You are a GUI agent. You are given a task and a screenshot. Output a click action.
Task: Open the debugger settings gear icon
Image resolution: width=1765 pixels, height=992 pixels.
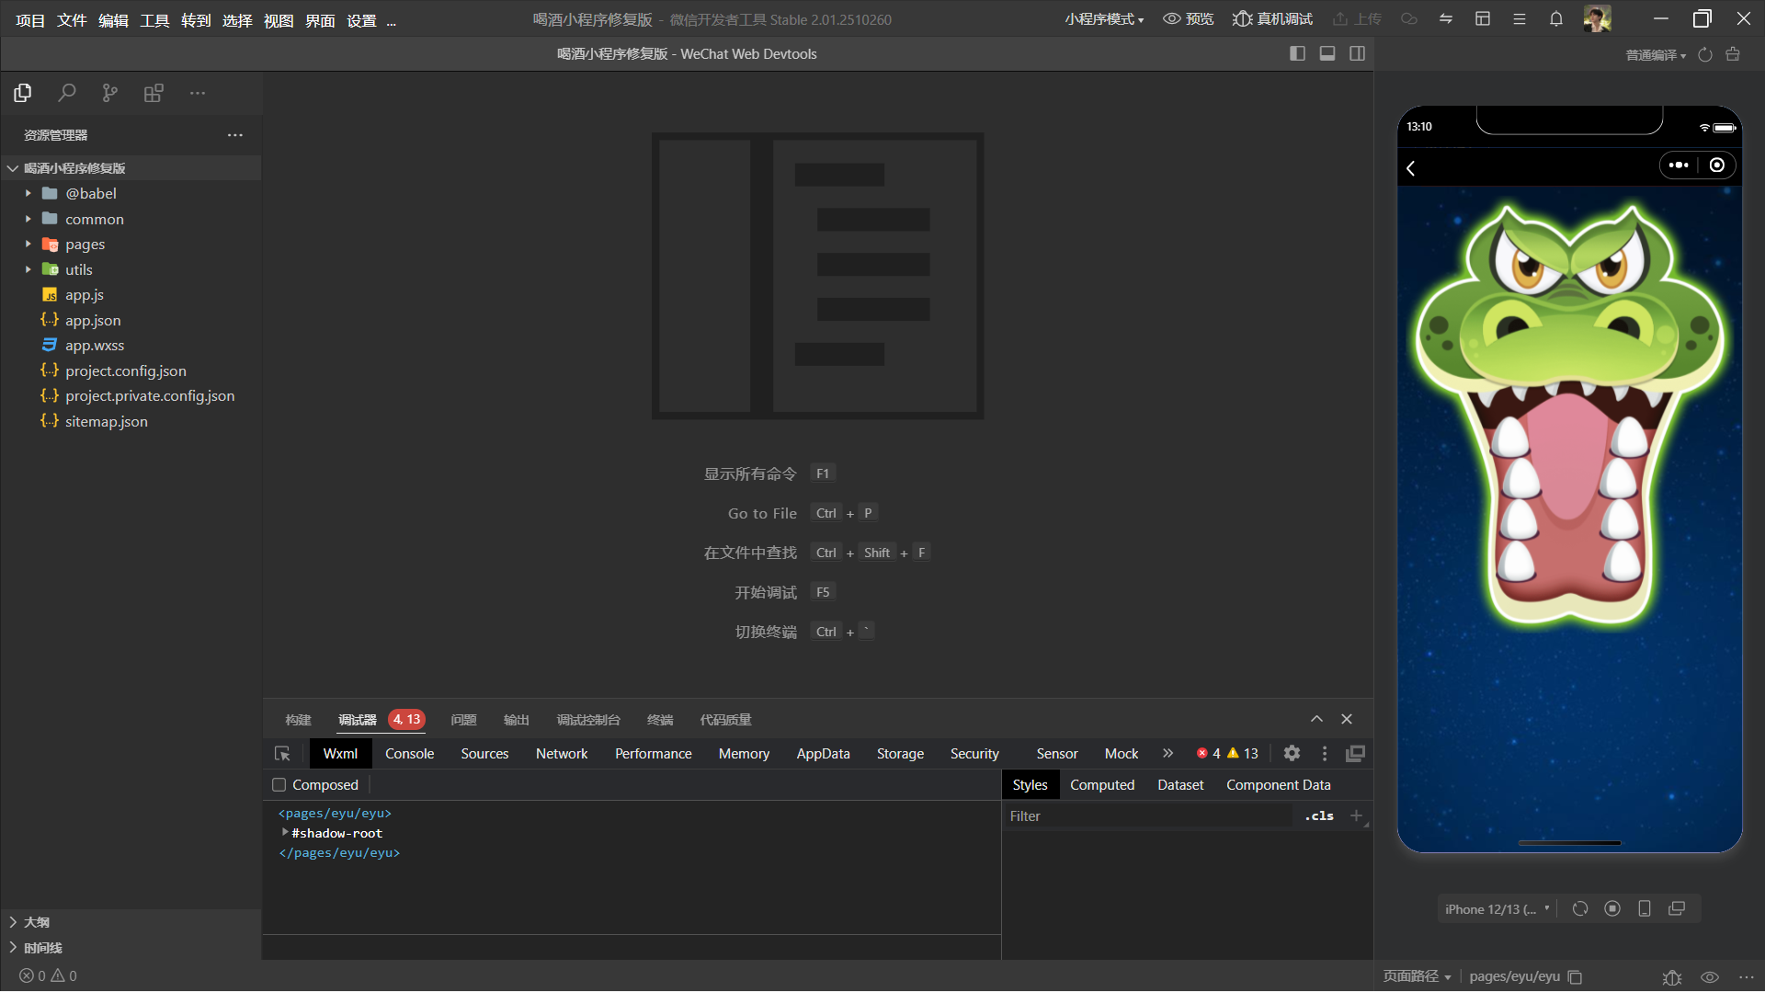pyautogui.click(x=1292, y=754)
